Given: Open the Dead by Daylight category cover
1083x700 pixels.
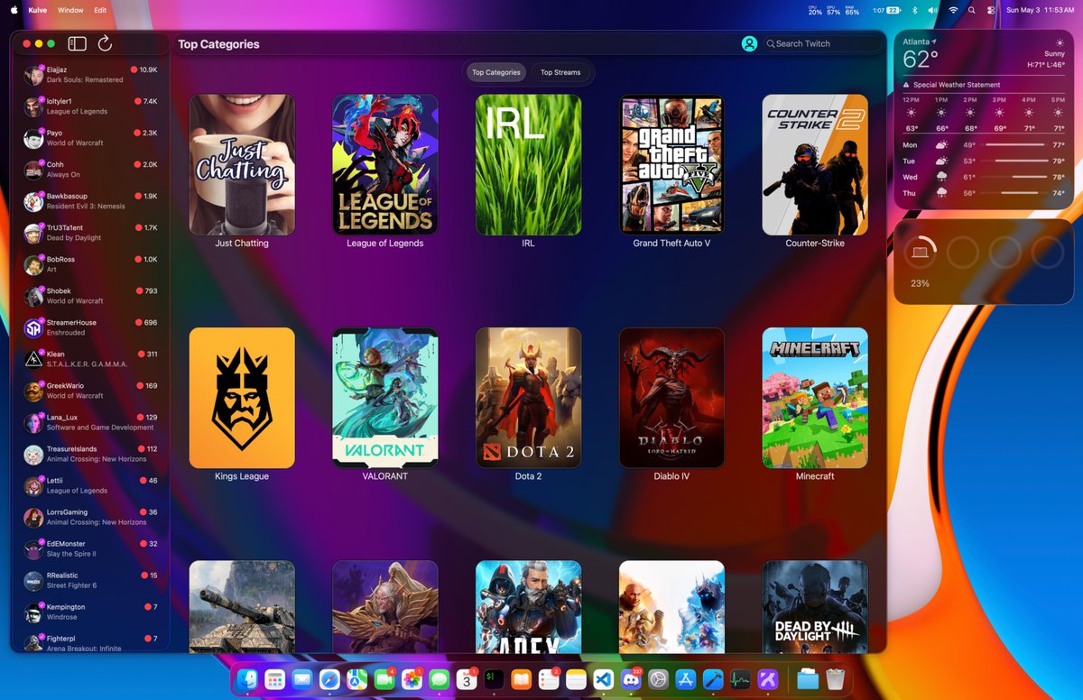Looking at the screenshot, I should 815,606.
